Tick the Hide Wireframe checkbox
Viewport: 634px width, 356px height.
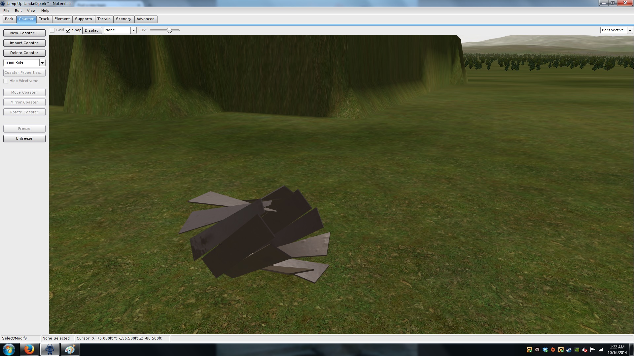6,81
